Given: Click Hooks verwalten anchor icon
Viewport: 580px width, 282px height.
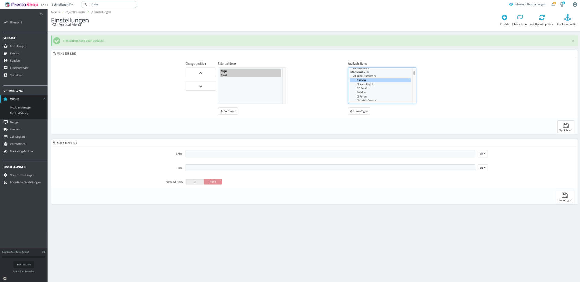Looking at the screenshot, I should pyautogui.click(x=568, y=18).
